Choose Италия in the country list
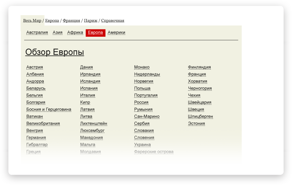292x185 pixels. point(87,96)
